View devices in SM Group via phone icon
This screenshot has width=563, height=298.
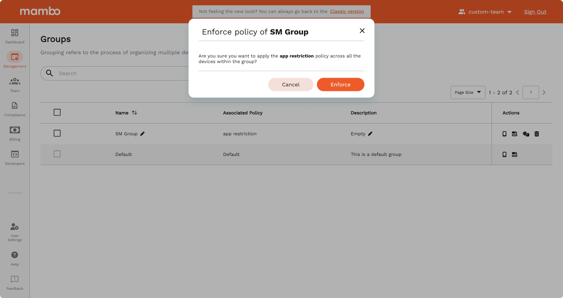click(505, 134)
